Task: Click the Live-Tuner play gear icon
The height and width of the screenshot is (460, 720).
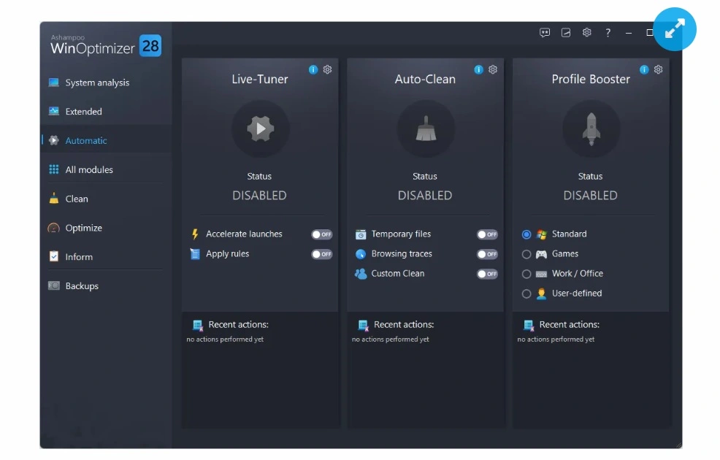Action: coord(260,129)
